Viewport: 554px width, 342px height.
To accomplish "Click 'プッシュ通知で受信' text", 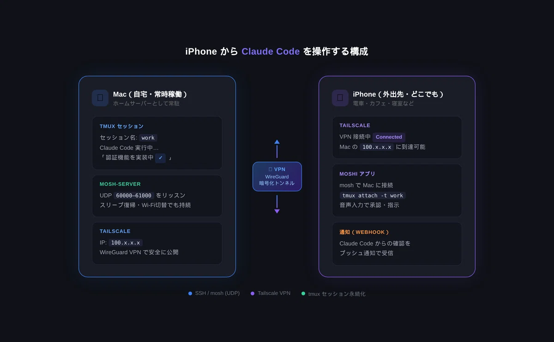I will (366, 253).
